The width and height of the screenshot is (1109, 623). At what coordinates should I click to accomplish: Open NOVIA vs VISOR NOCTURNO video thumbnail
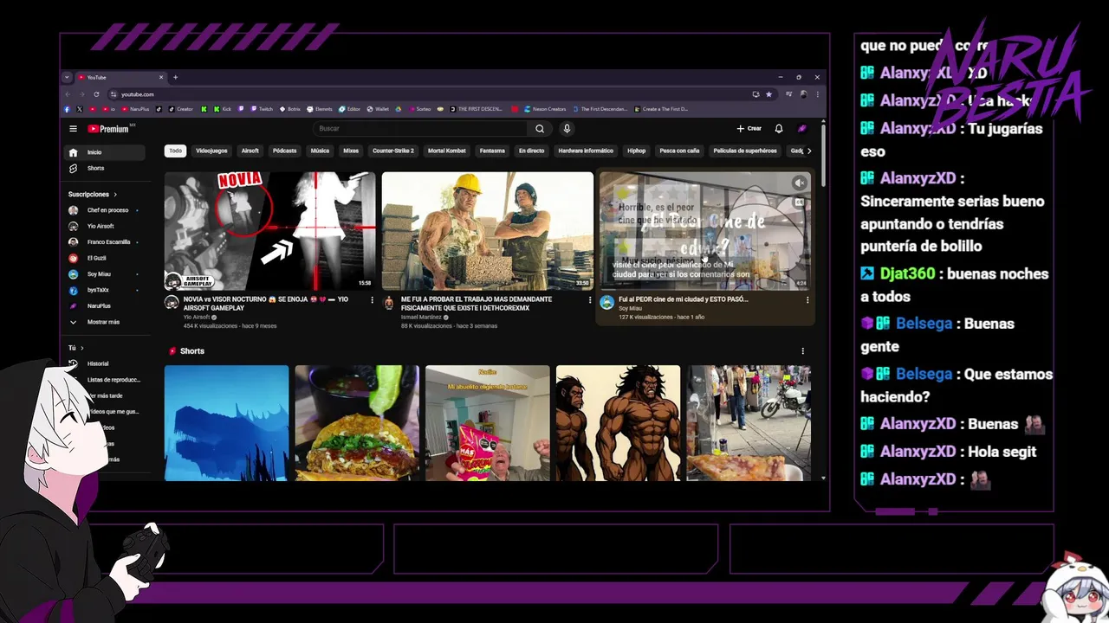coord(269,231)
